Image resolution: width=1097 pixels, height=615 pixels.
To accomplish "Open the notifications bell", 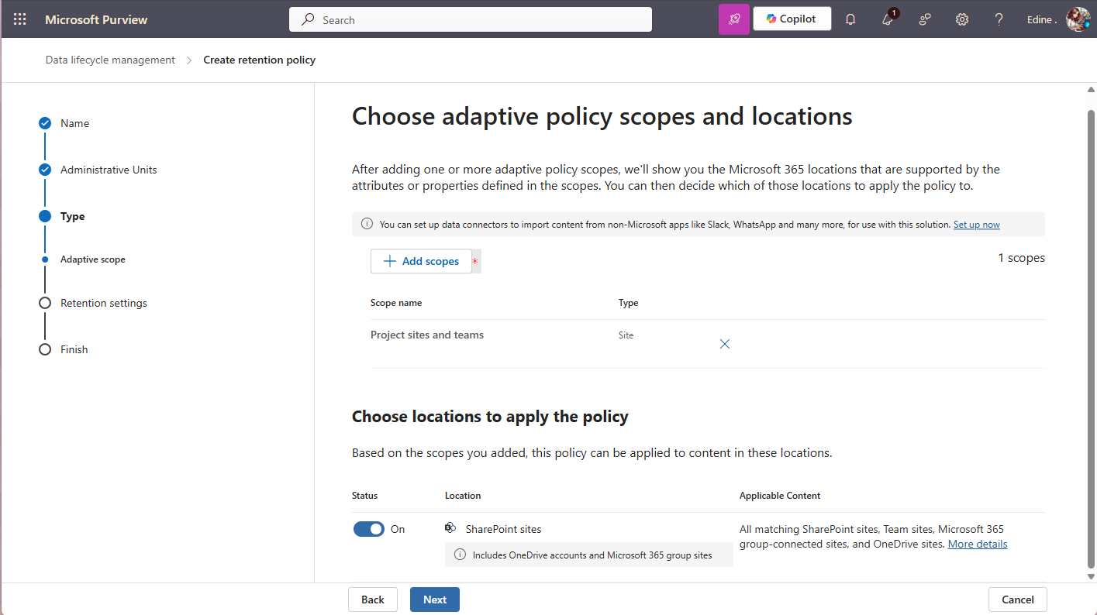I will (850, 19).
